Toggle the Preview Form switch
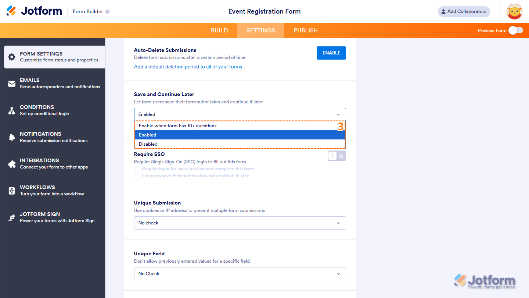The image size is (529, 298). 516,31
